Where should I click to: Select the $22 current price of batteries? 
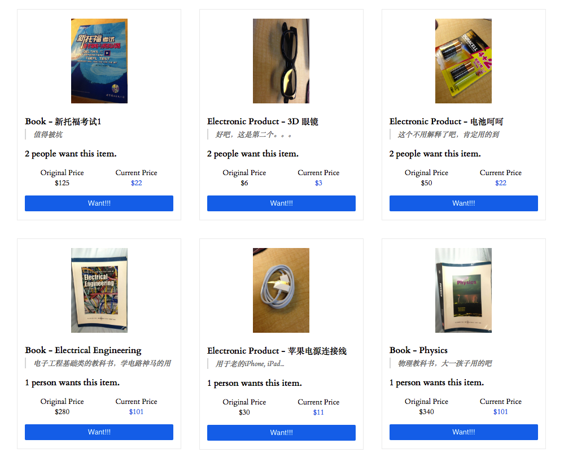(501, 183)
